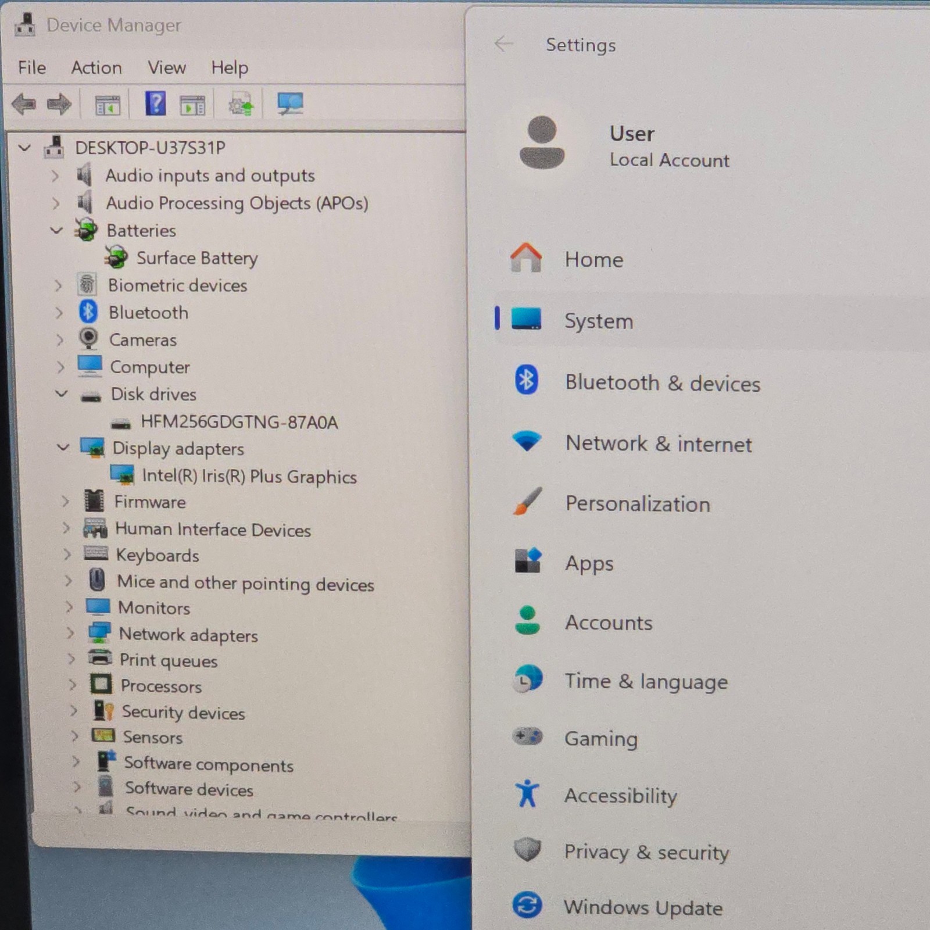Expand Audio inputs and outputs

(x=55, y=175)
